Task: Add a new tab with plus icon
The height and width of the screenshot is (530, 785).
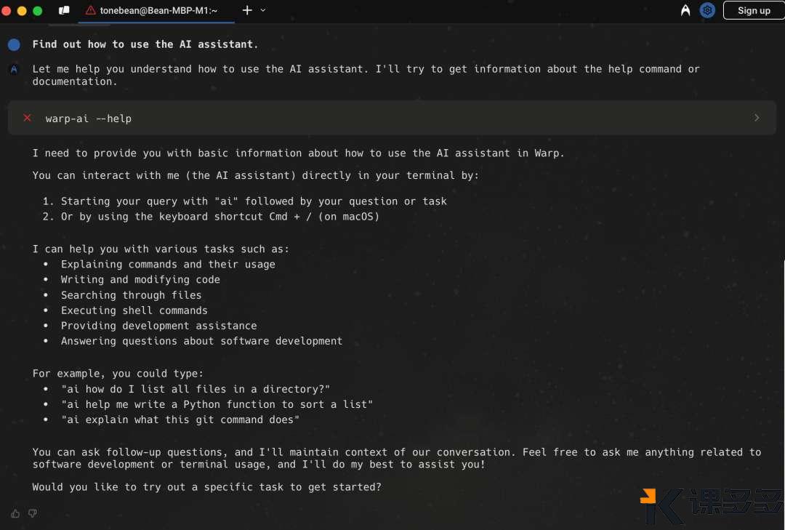Action: (x=247, y=10)
